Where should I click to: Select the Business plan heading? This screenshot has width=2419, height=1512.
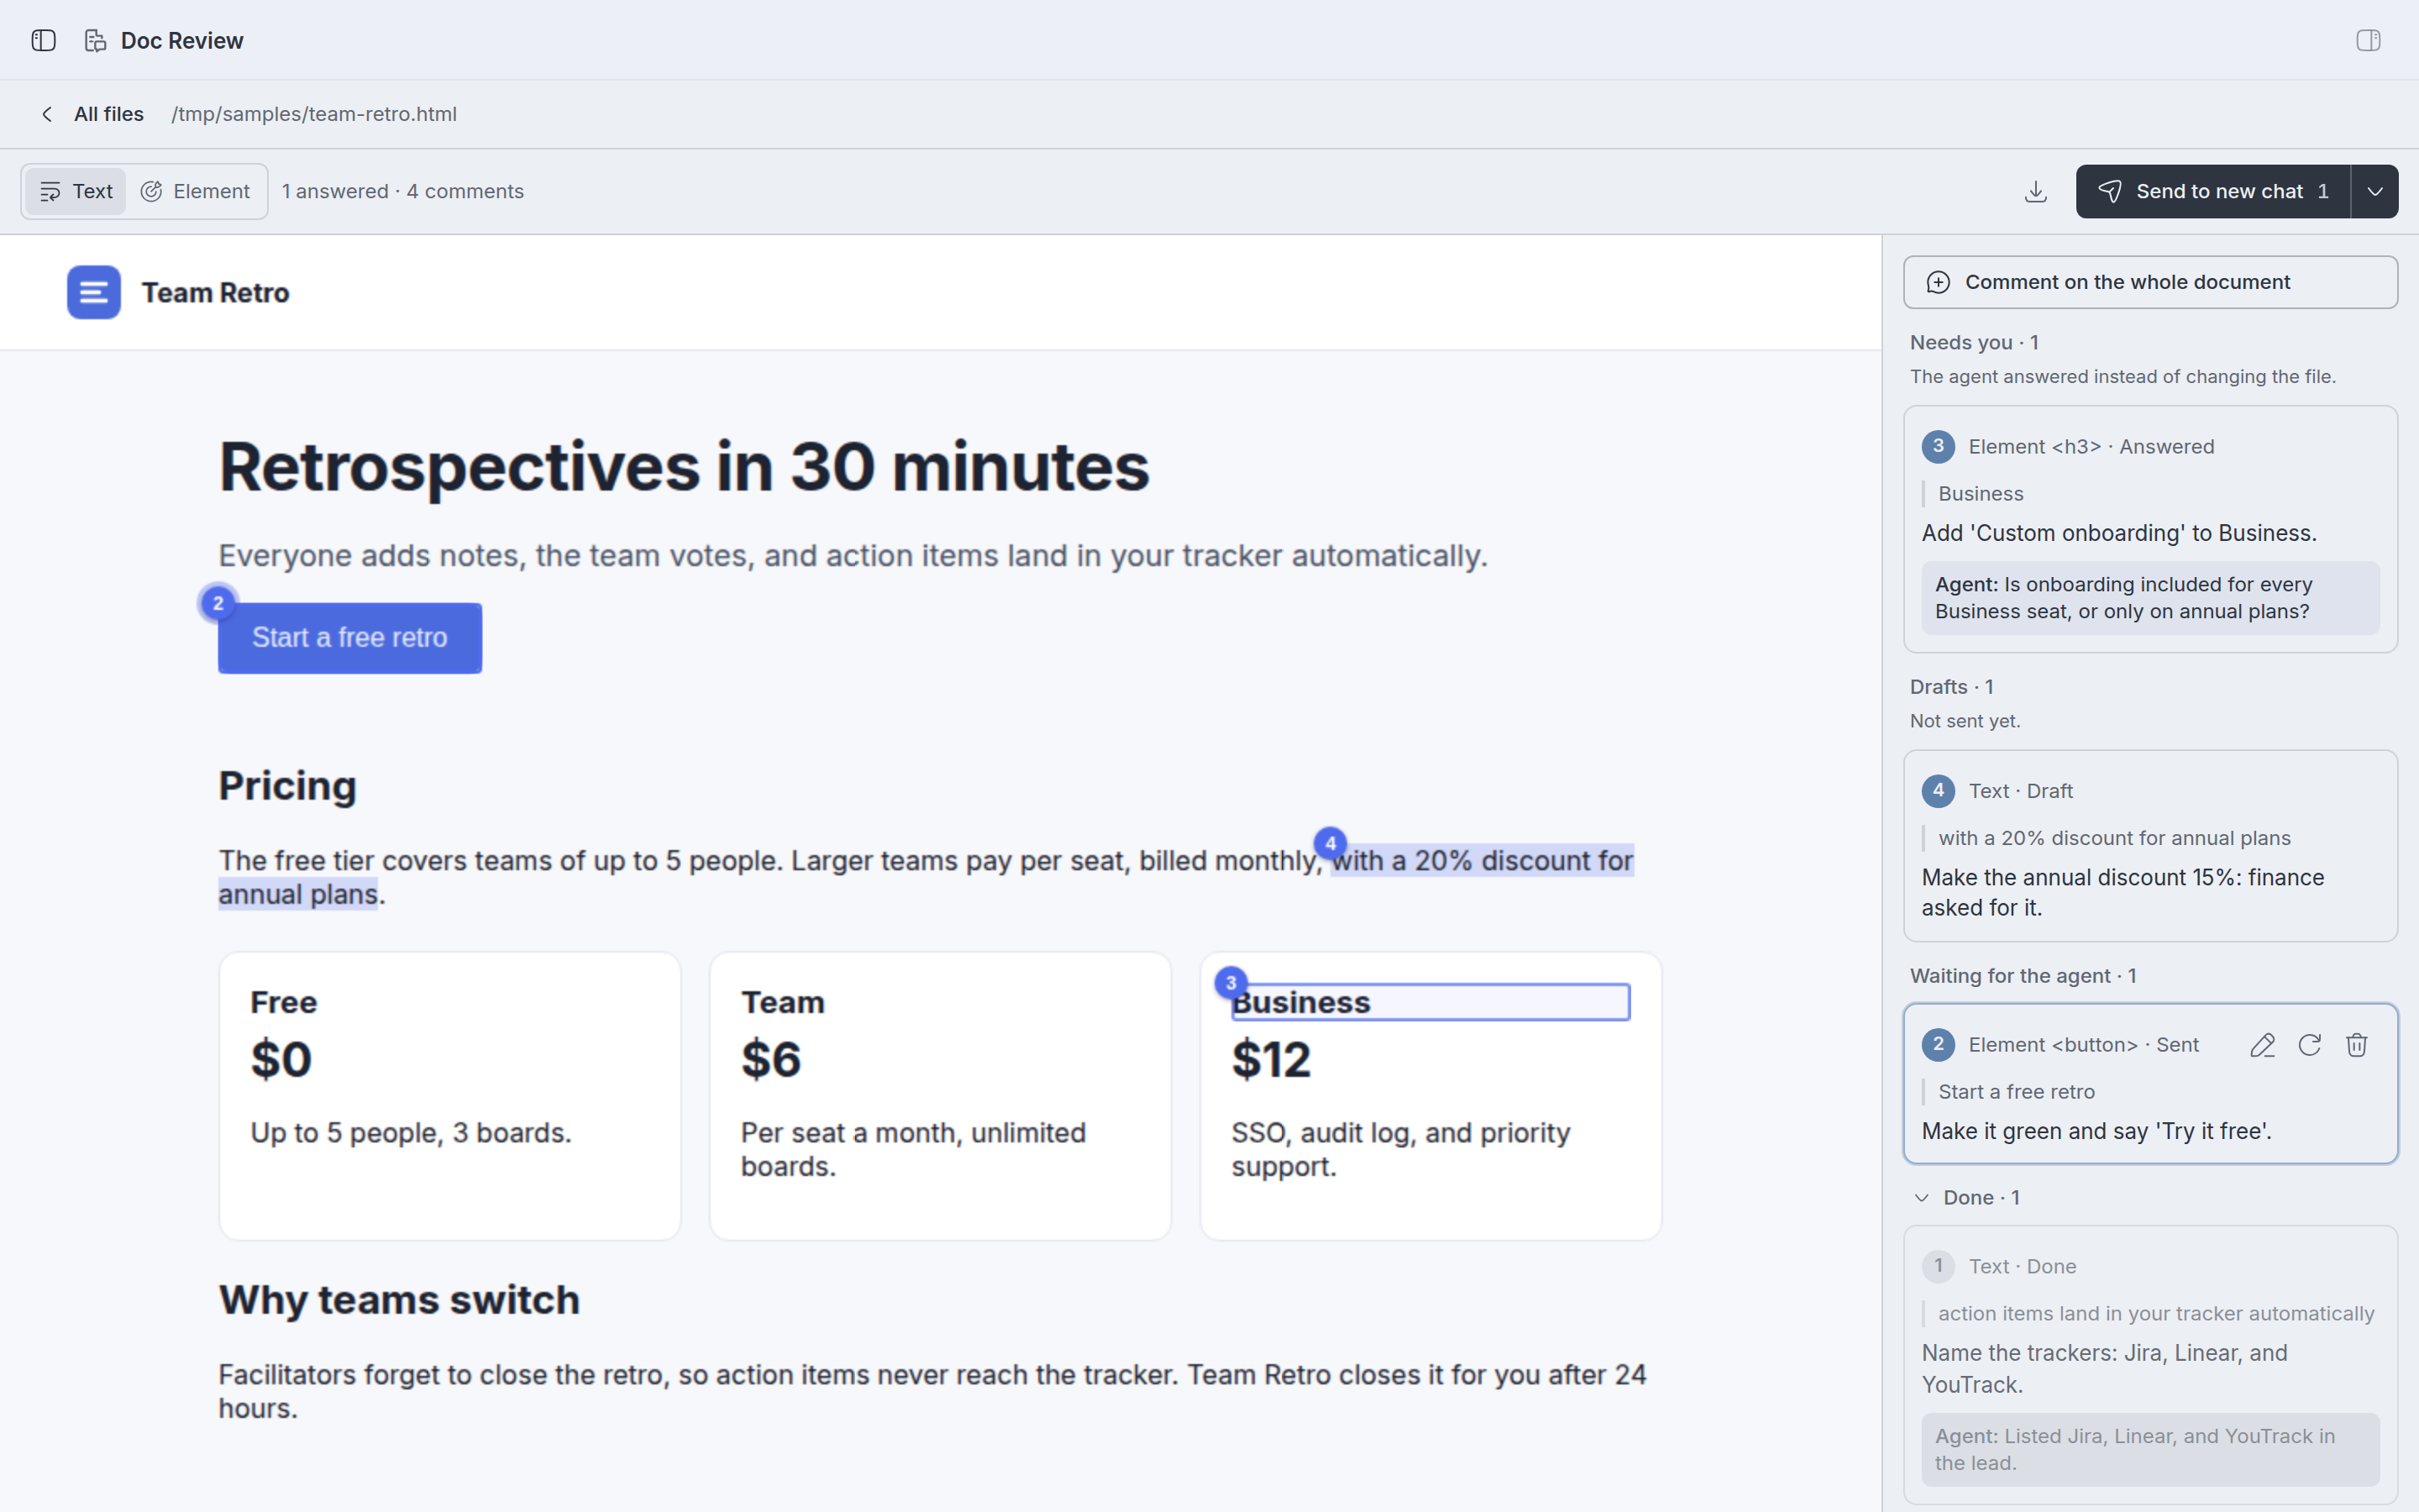(1430, 1002)
